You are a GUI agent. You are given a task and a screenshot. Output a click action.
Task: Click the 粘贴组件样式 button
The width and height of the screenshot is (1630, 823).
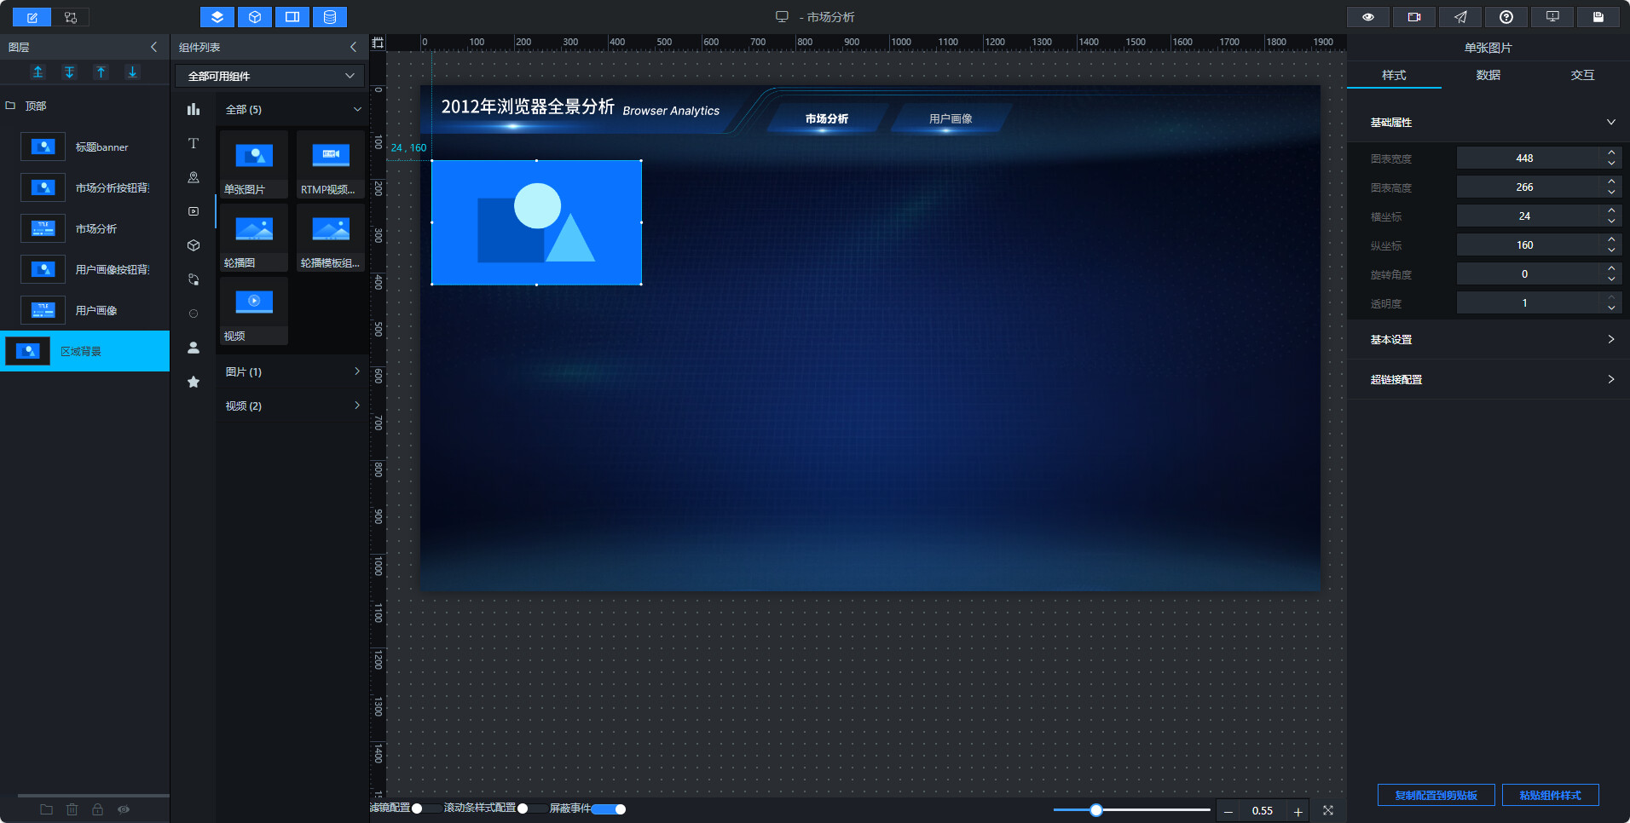[1551, 795]
